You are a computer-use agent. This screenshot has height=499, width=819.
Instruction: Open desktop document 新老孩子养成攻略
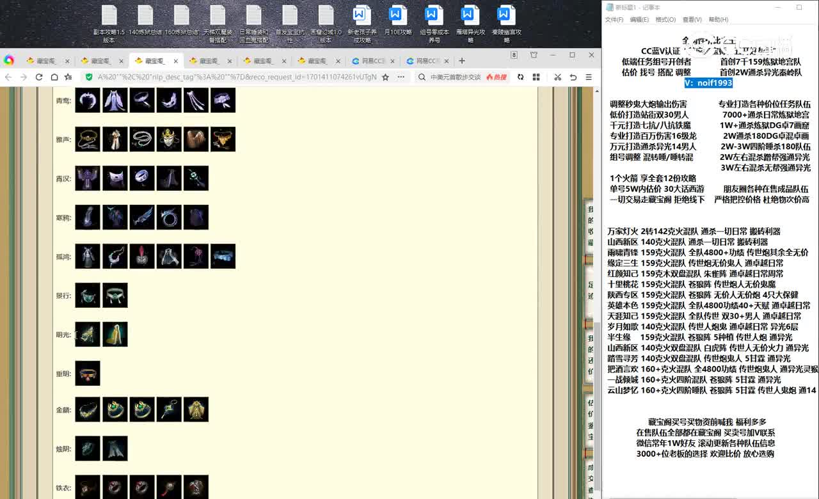[x=362, y=24]
